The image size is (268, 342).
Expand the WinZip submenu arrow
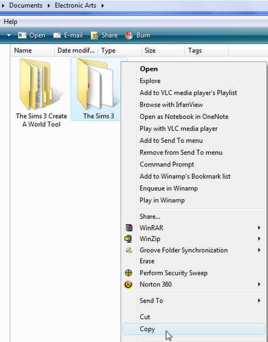[x=259, y=239]
